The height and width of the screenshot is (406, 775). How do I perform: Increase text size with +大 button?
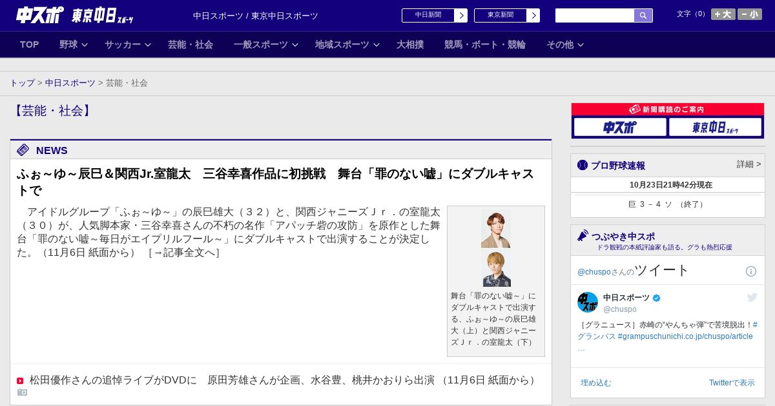pyautogui.click(x=723, y=14)
